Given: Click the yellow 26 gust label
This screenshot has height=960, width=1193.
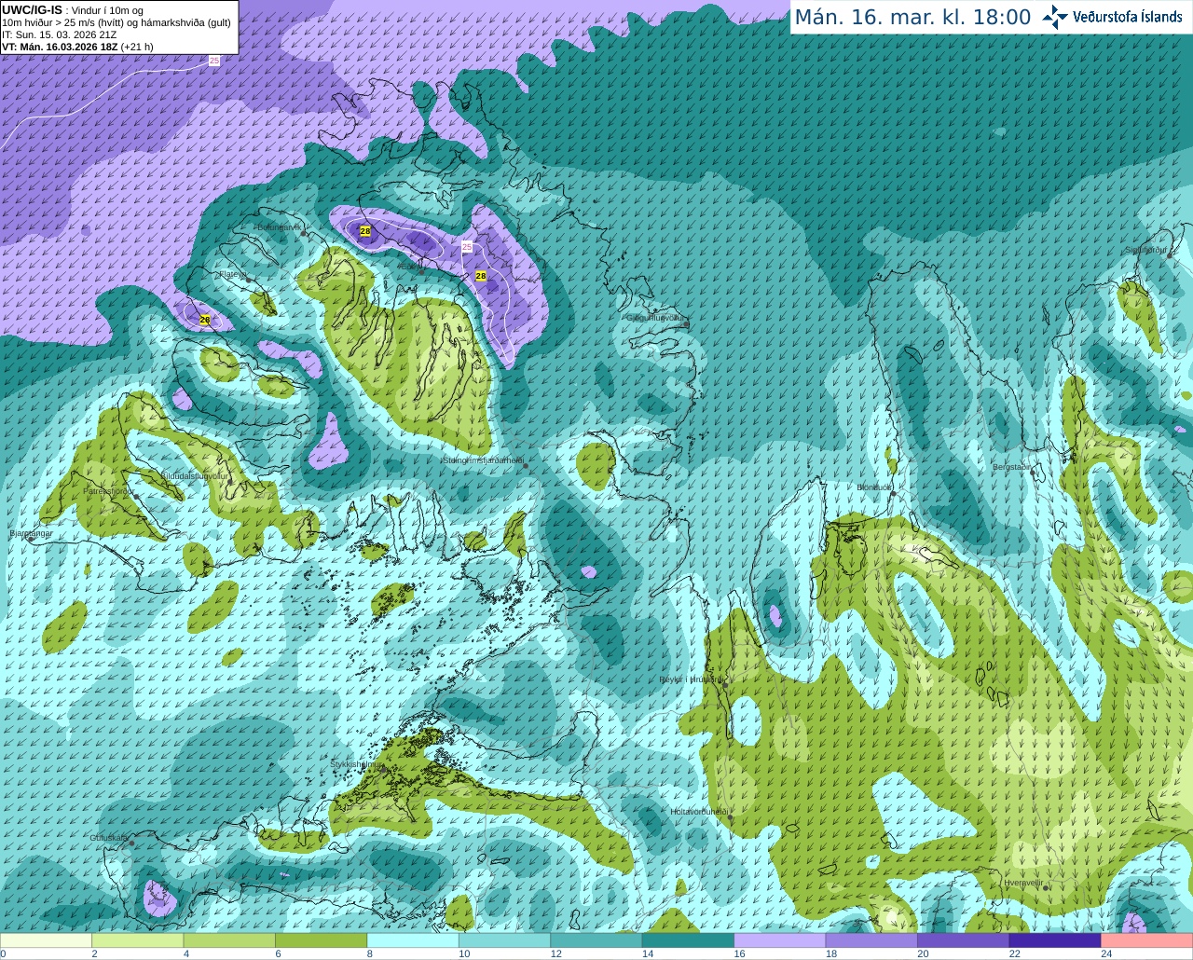Looking at the screenshot, I should (205, 320).
